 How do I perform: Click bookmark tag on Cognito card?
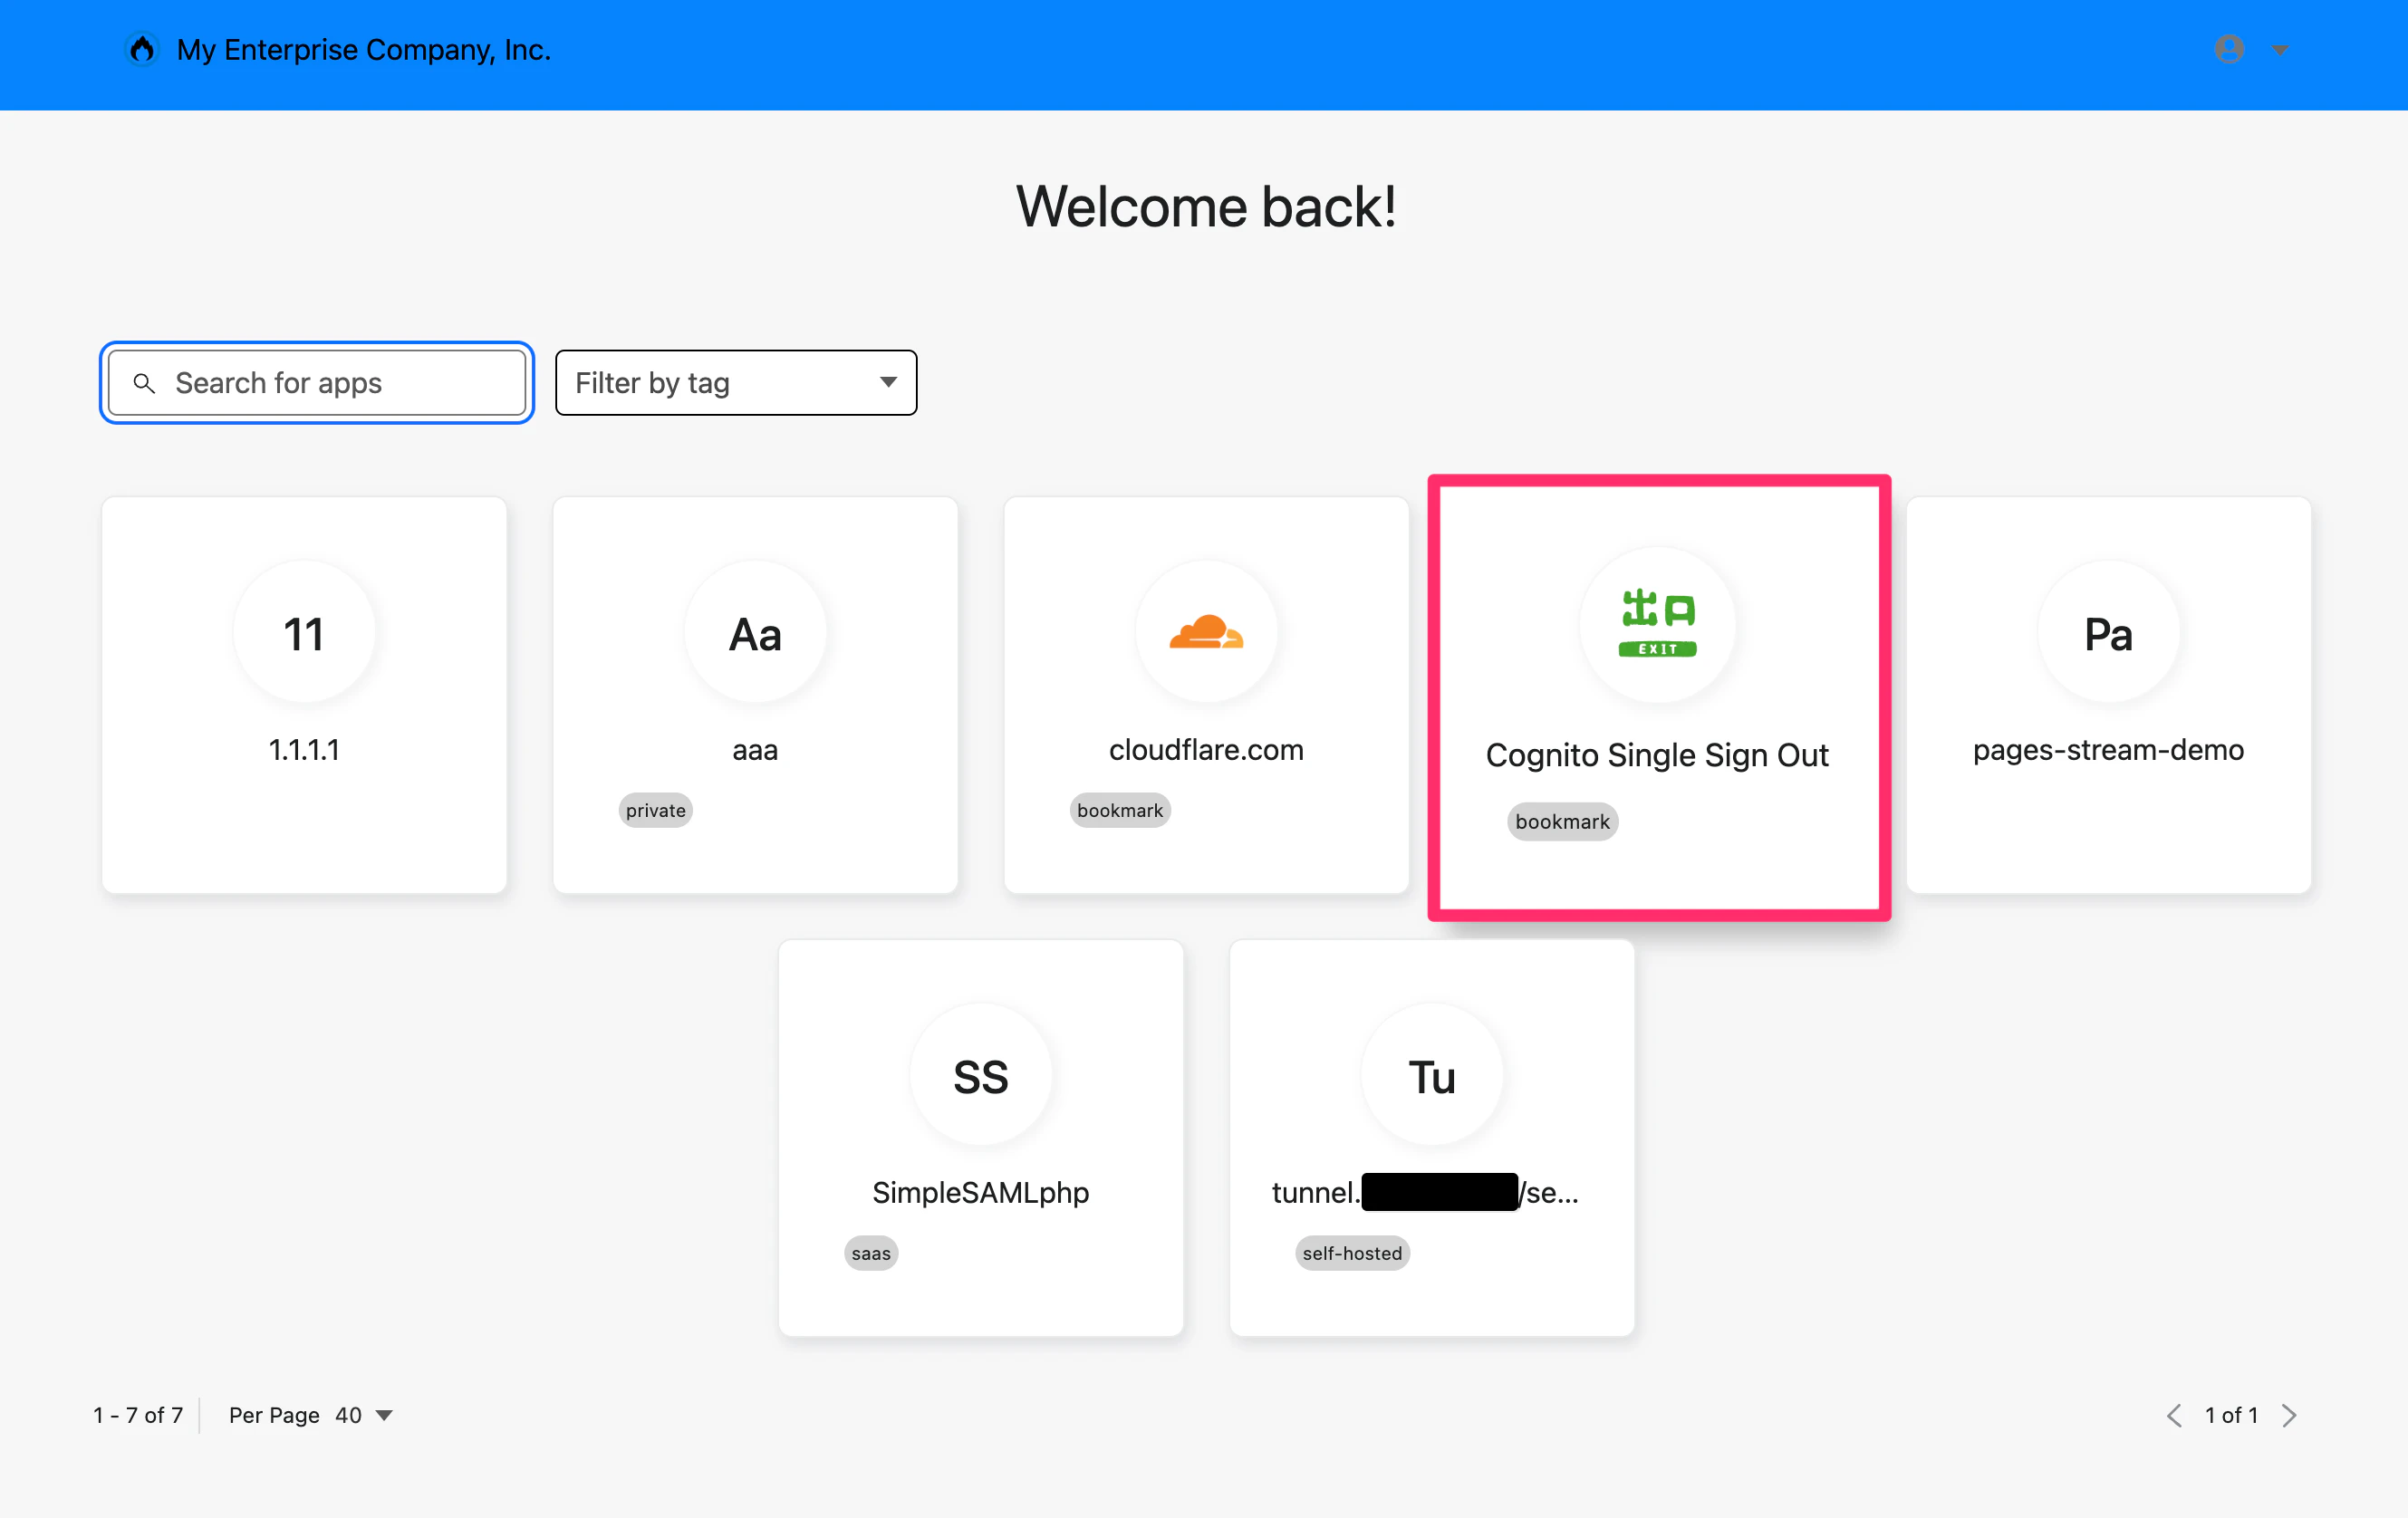click(1562, 822)
